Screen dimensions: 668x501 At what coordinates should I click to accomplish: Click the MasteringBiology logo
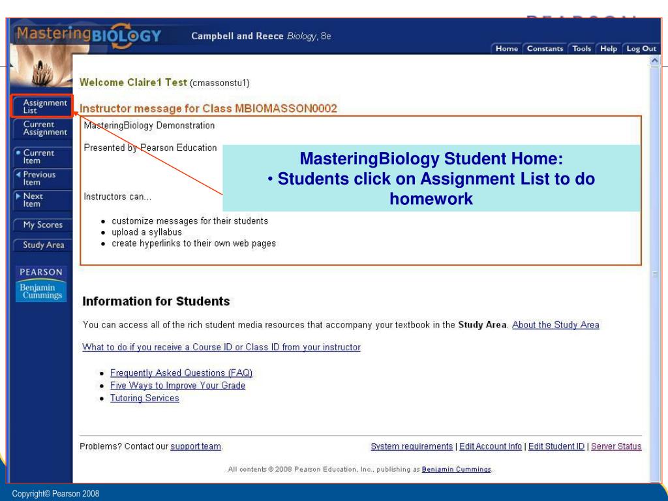[89, 35]
